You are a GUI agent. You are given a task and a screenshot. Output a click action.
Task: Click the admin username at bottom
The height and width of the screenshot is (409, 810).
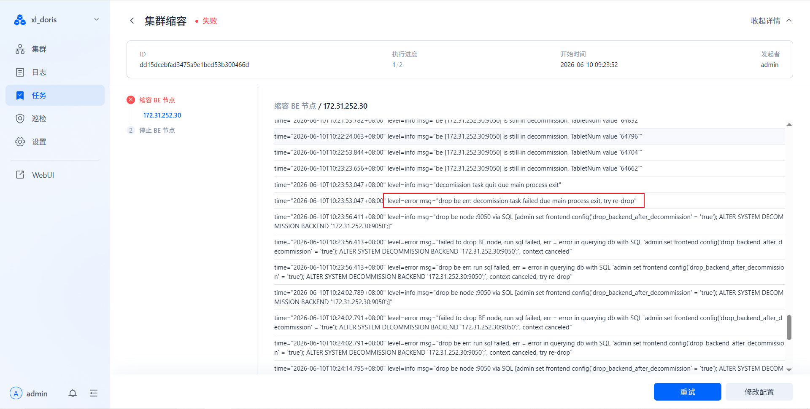point(37,394)
